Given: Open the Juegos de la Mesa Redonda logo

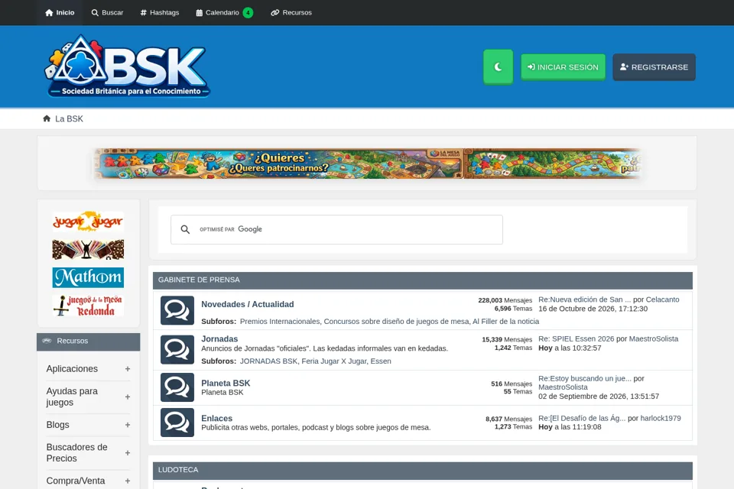Looking at the screenshot, I should click(88, 305).
